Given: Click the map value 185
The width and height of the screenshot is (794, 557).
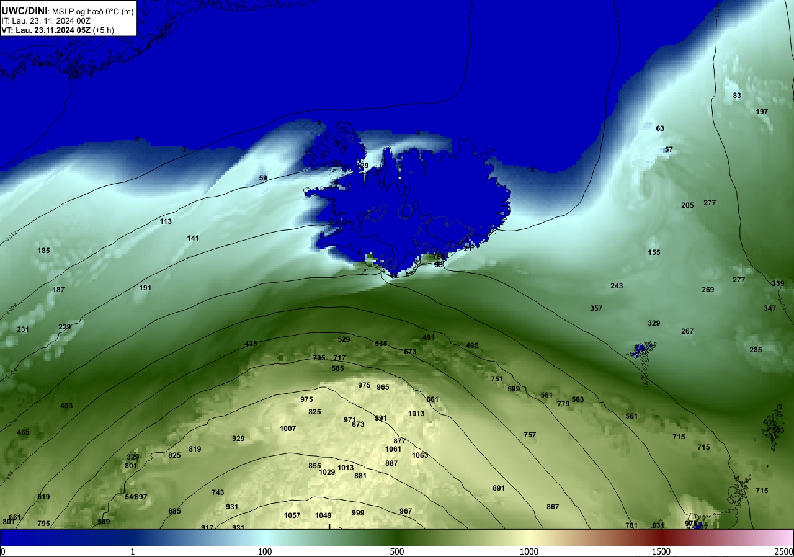Looking at the screenshot, I should click(43, 251).
